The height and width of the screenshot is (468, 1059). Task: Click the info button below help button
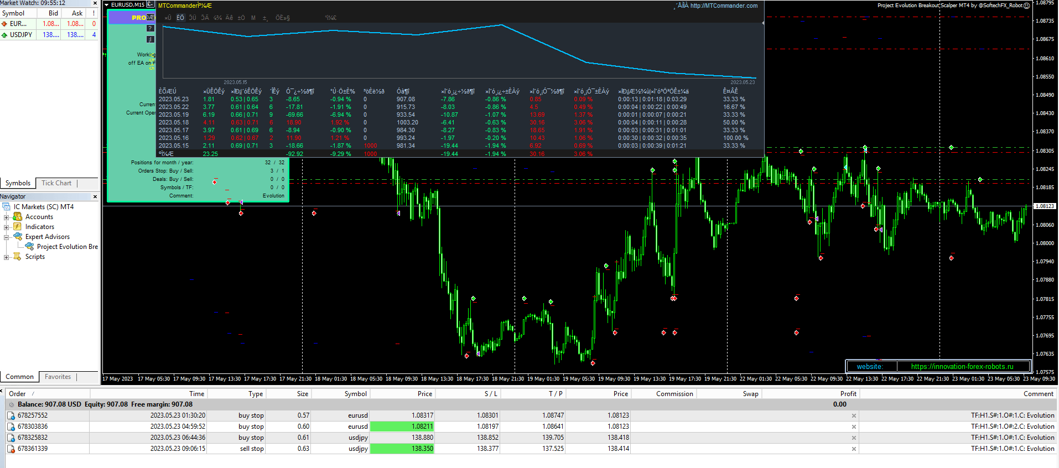pos(150,39)
